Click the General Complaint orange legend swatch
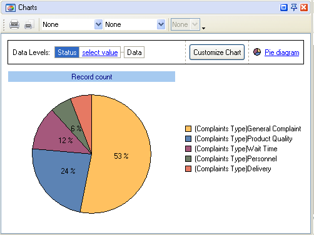The image size is (314, 235). click(x=188, y=129)
